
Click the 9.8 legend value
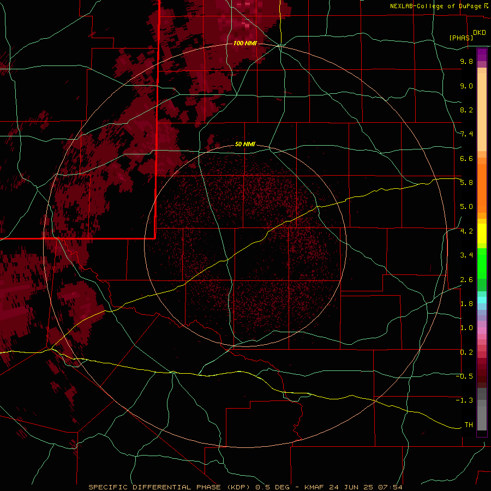[x=466, y=61]
